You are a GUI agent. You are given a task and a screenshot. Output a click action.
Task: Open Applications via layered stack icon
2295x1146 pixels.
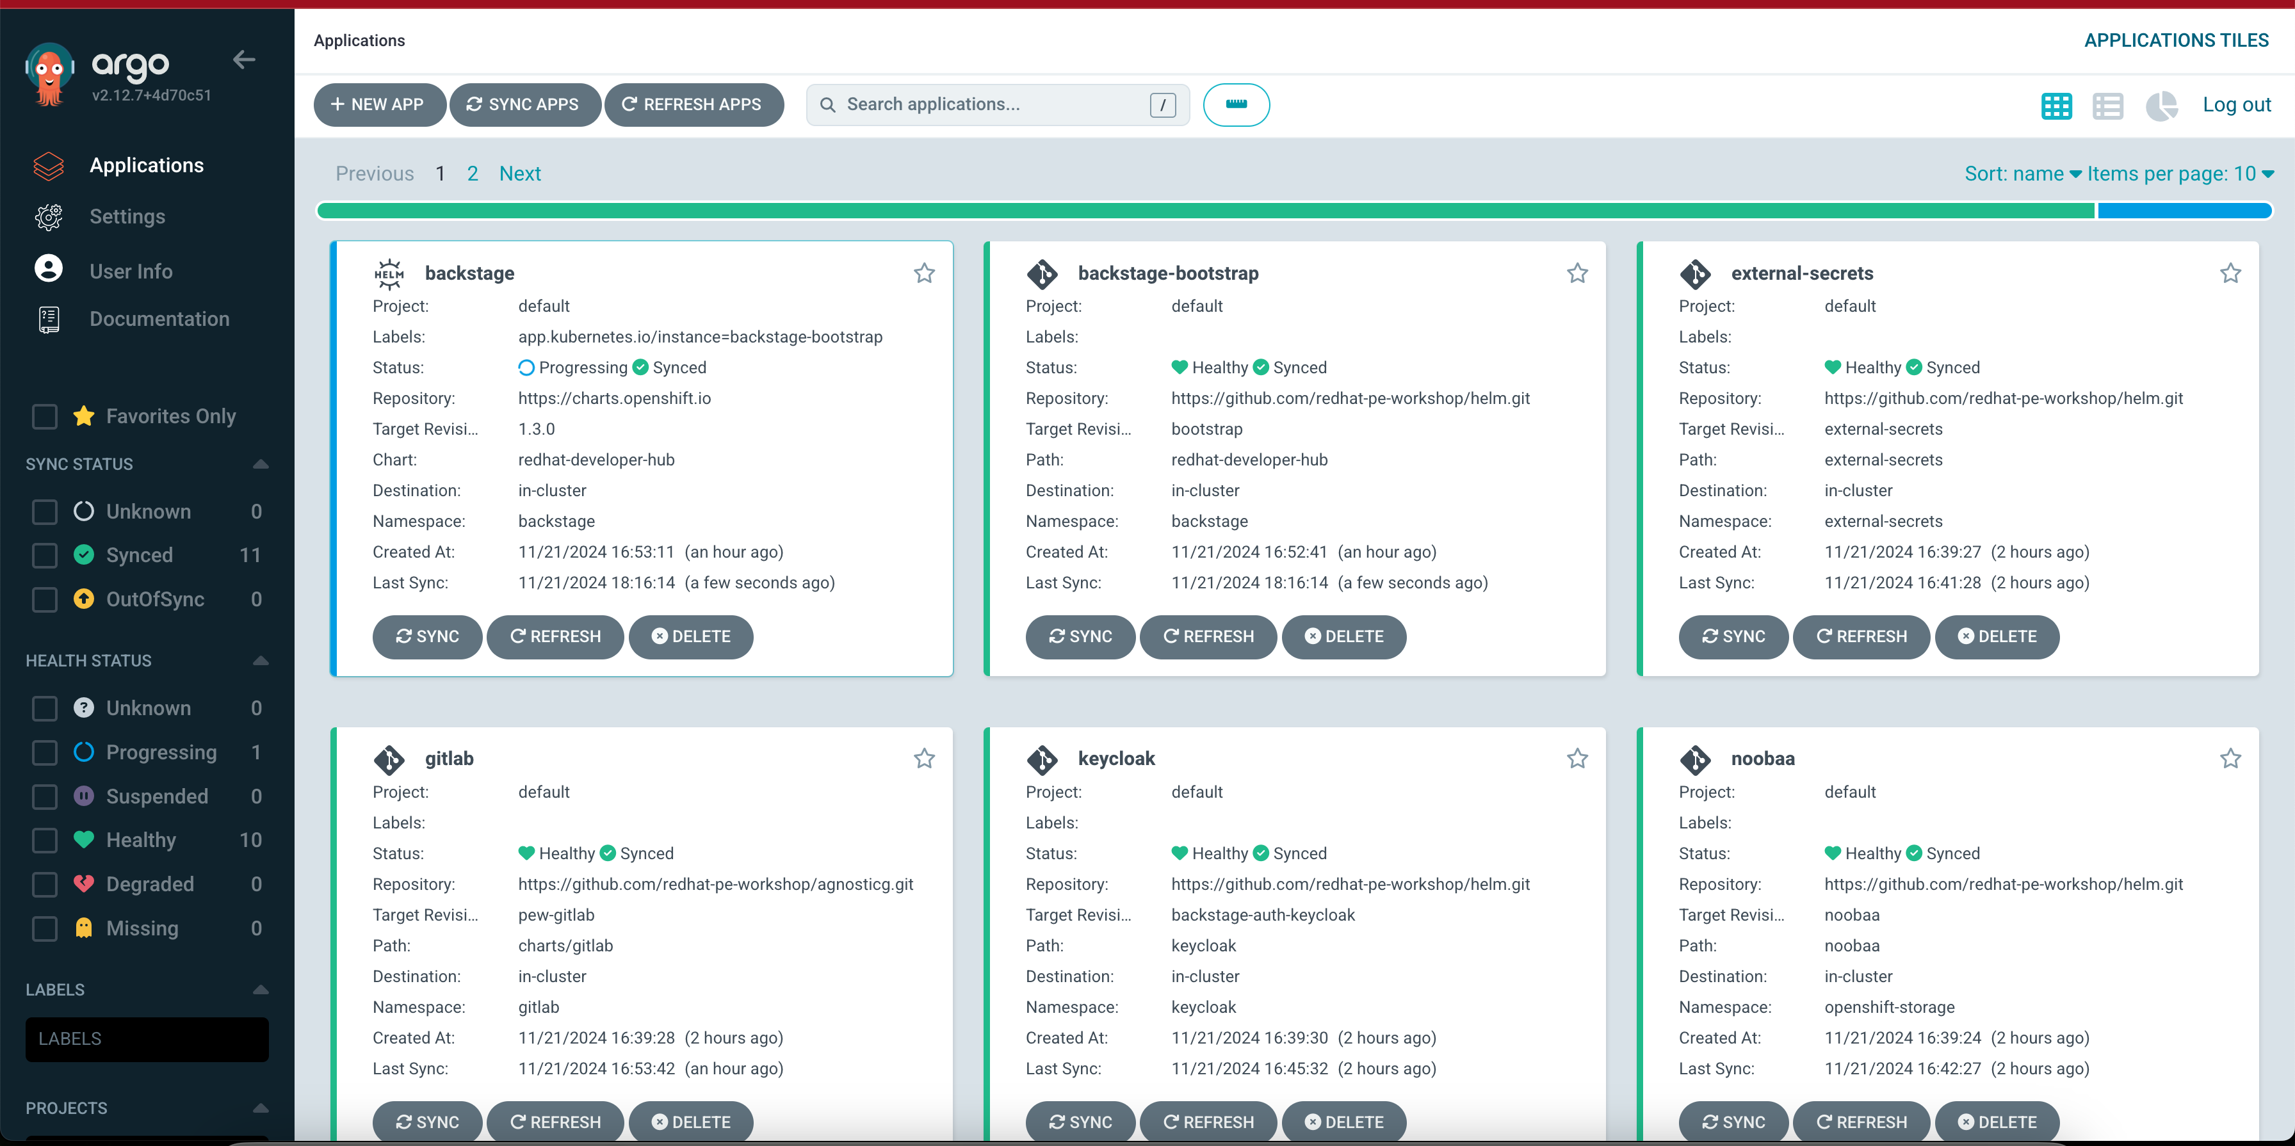(48, 166)
